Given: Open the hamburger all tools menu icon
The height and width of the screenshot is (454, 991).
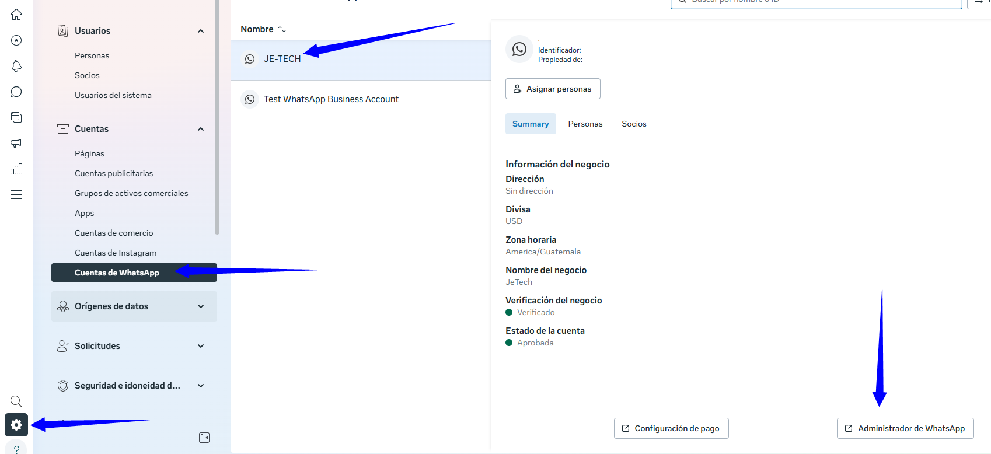Looking at the screenshot, I should 16,194.
